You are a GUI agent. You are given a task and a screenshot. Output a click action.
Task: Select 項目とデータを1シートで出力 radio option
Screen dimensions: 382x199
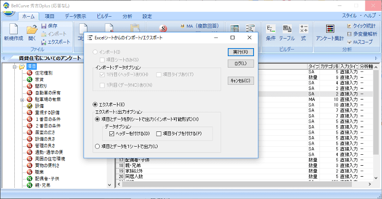pos(98,146)
